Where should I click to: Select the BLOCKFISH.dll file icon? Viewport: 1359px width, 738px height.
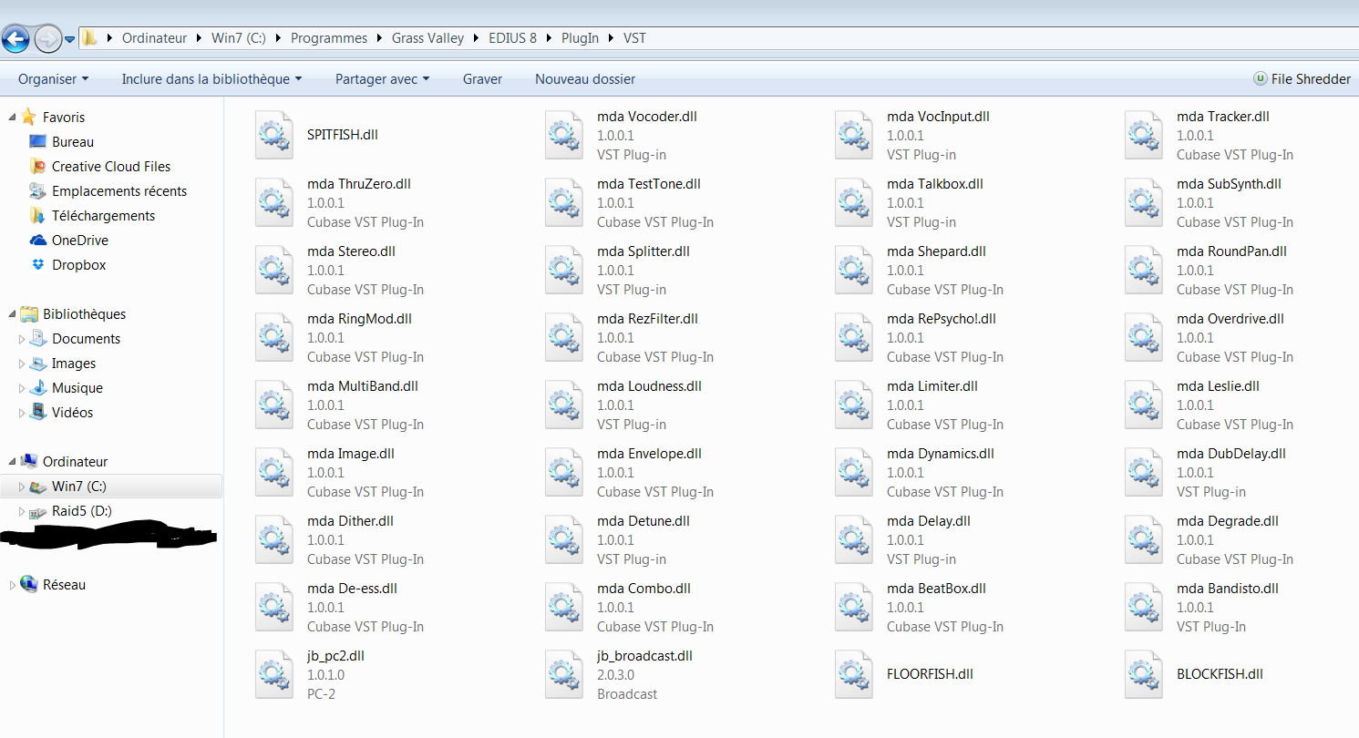coord(1143,674)
